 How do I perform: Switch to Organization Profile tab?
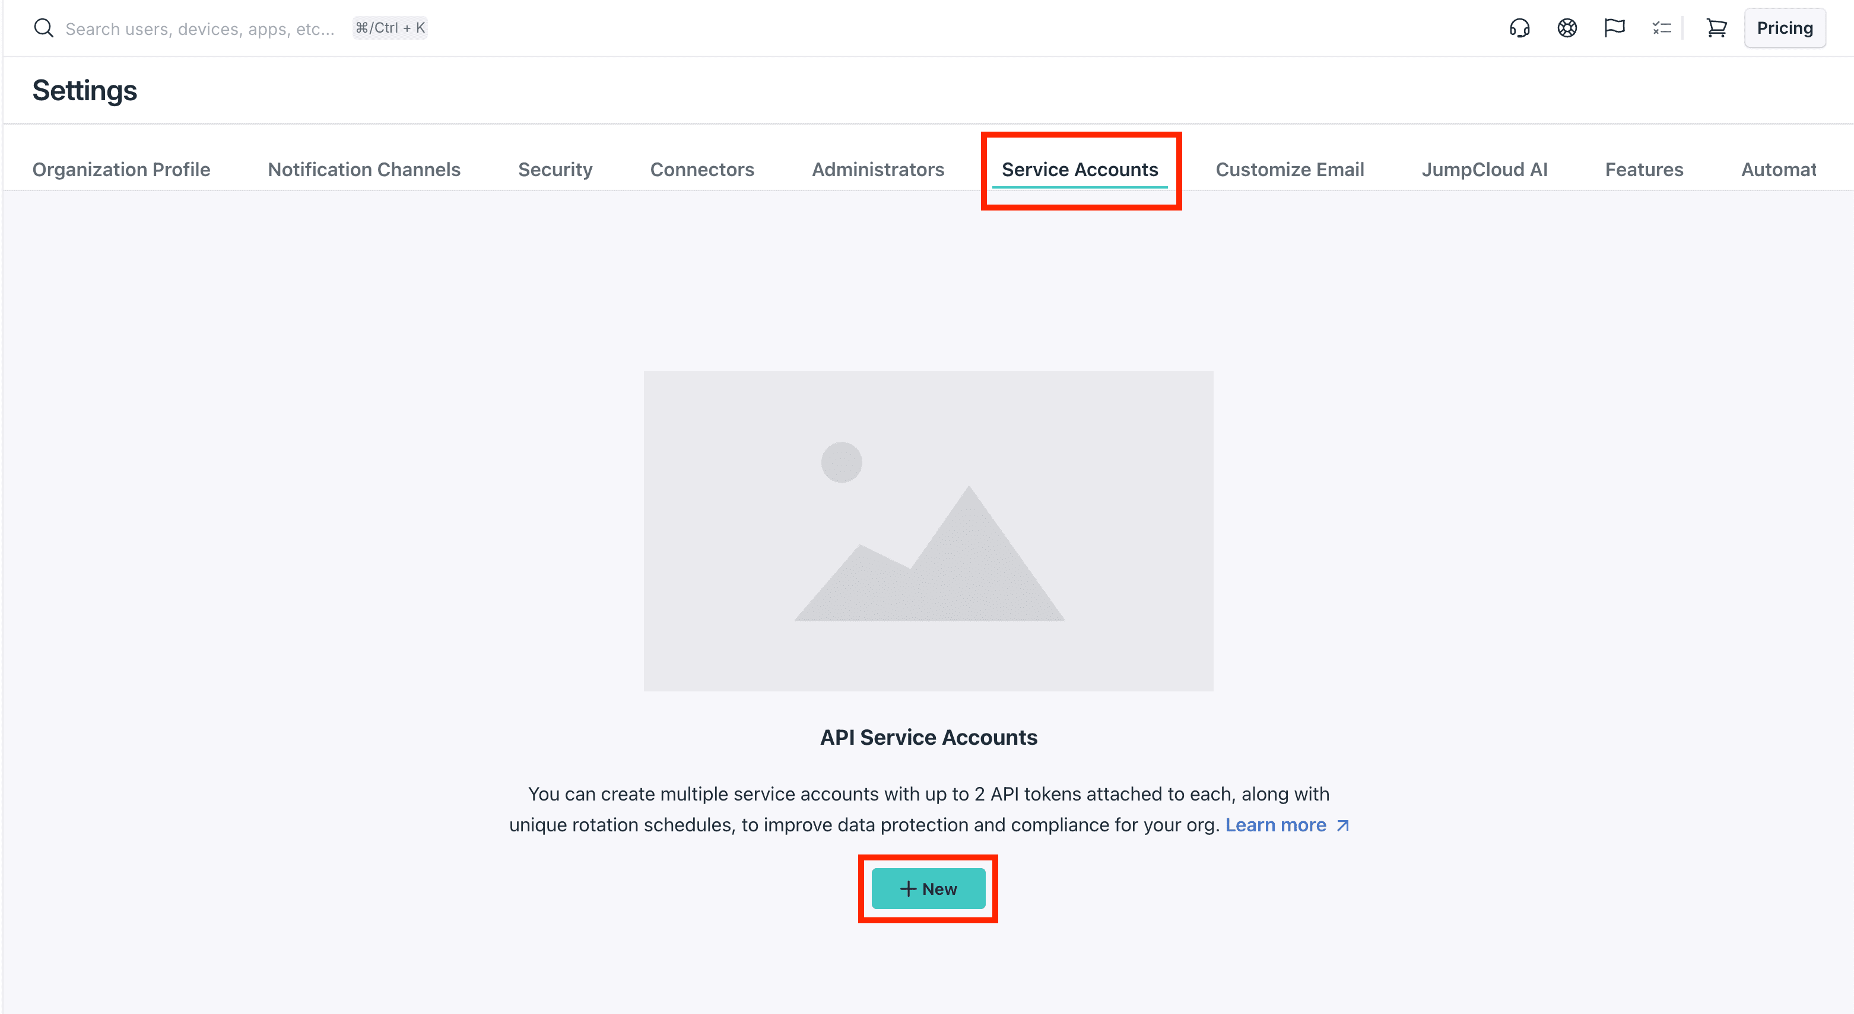(x=121, y=170)
